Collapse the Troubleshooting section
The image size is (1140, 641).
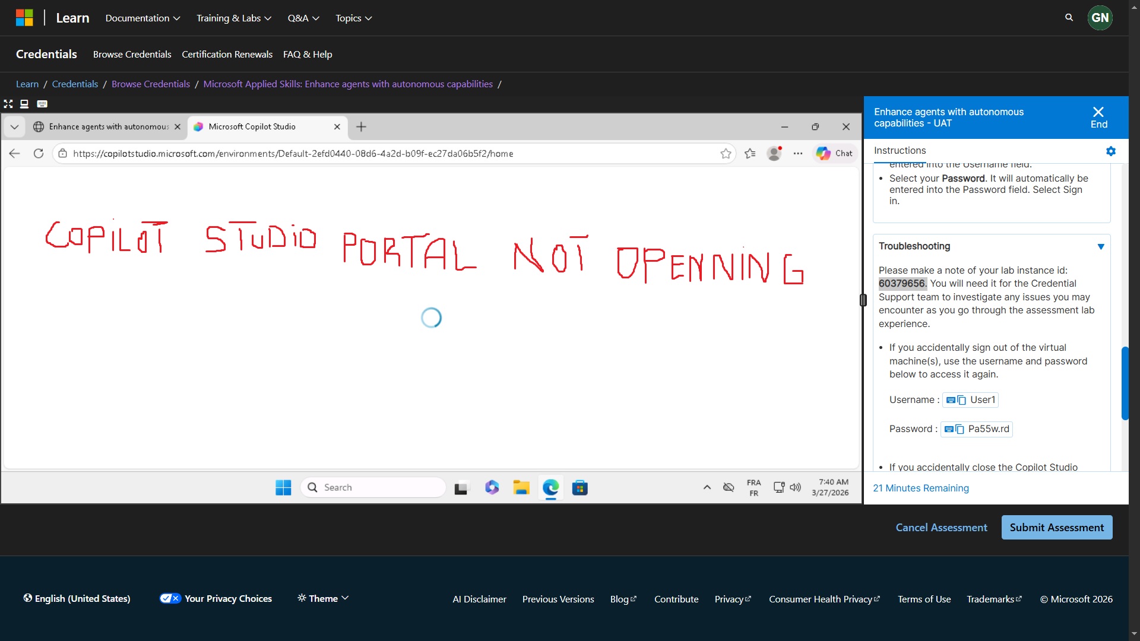click(1100, 247)
